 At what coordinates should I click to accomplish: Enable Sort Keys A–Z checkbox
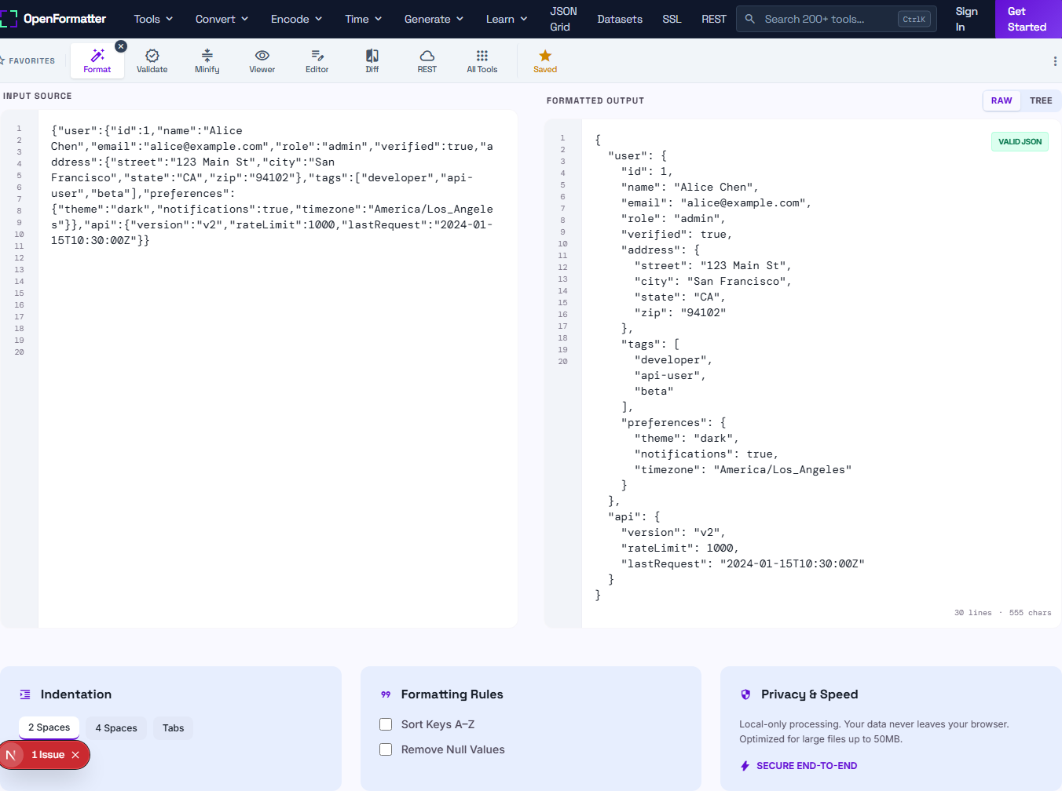point(386,724)
